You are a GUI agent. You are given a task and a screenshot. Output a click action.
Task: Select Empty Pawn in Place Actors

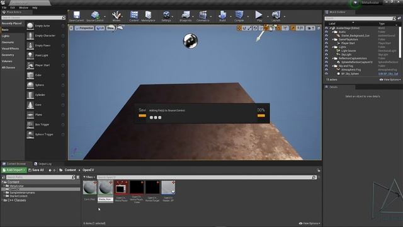45,45
